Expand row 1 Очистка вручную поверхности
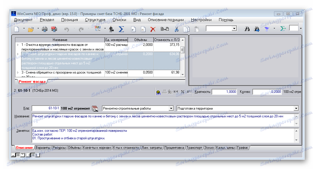The width and height of the screenshot is (314, 169). pos(18,45)
